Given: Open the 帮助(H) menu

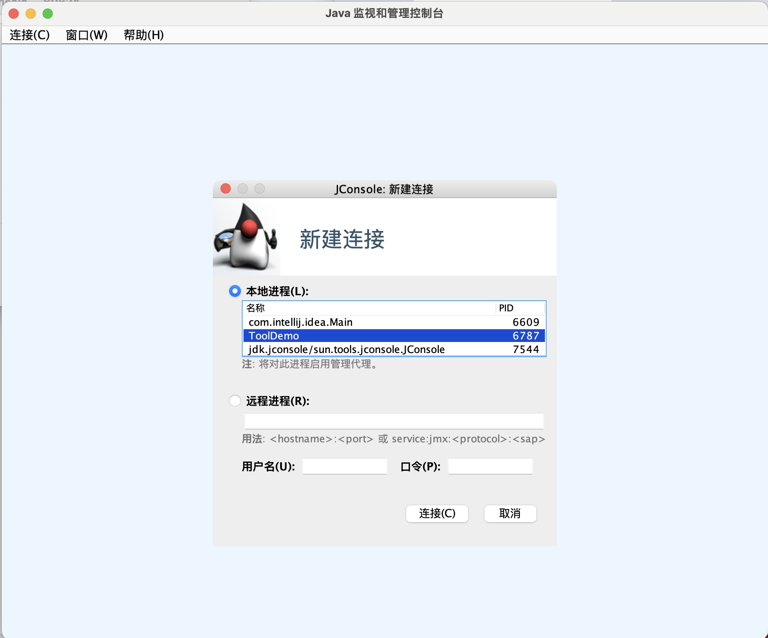Looking at the screenshot, I should click(144, 35).
